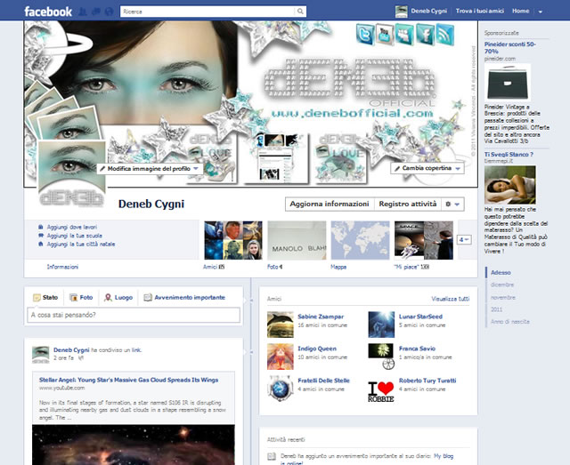Click the search magnifier icon
This screenshot has height=465, width=570.
300,12
